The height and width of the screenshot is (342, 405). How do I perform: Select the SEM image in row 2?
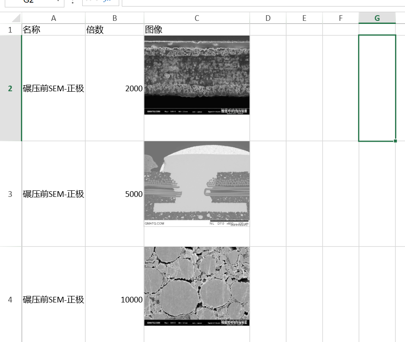pos(197,75)
